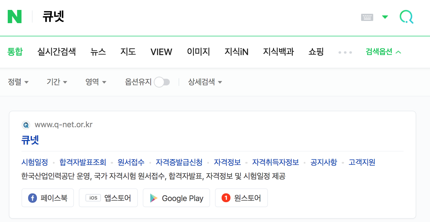Open the 자격정보 sublink

pos(227,162)
